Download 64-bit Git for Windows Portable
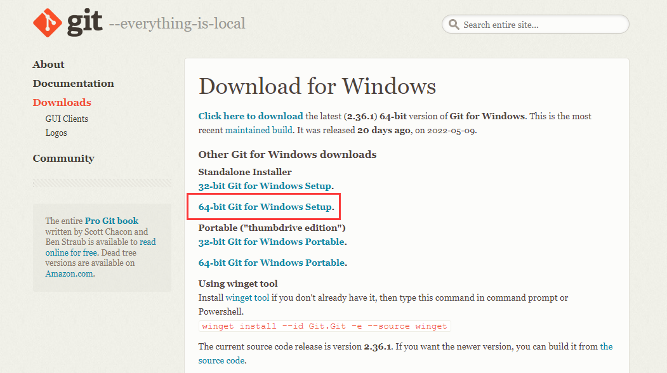Screen dimensions: 667x373 click(x=271, y=263)
